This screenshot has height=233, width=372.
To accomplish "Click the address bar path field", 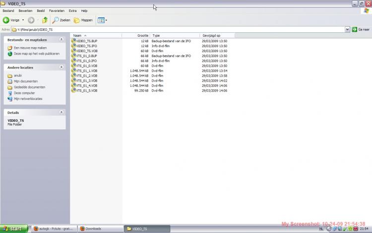I will pos(178,29).
